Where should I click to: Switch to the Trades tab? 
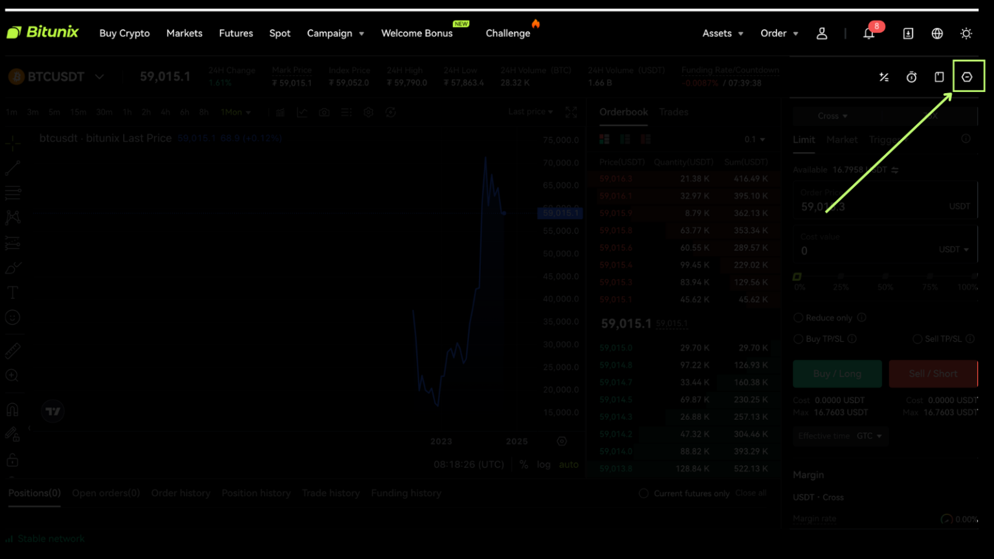pyautogui.click(x=674, y=112)
